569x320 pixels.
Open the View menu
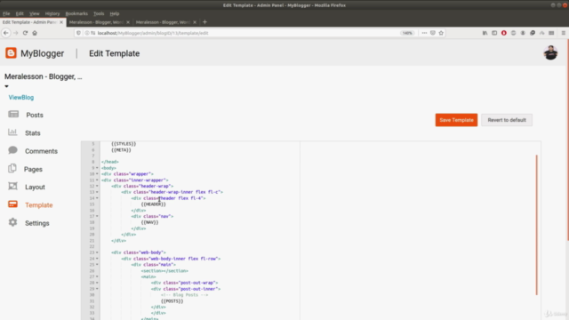(x=35, y=13)
